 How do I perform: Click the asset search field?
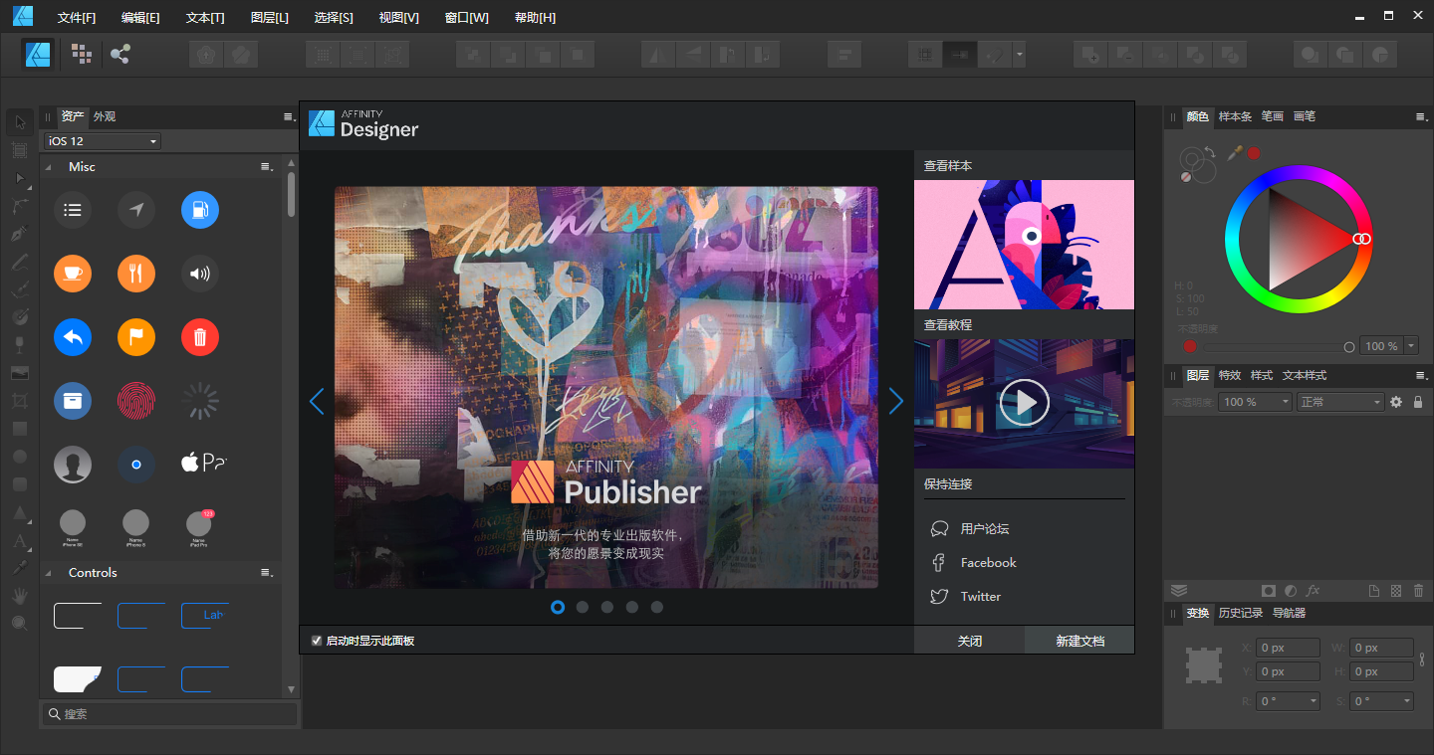click(170, 714)
